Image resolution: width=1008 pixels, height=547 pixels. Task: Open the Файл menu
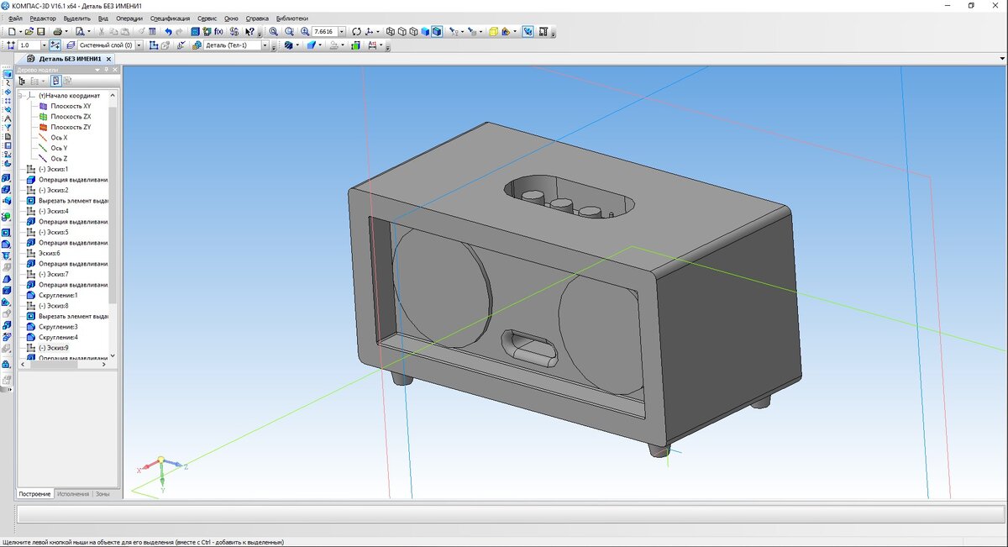tap(14, 18)
